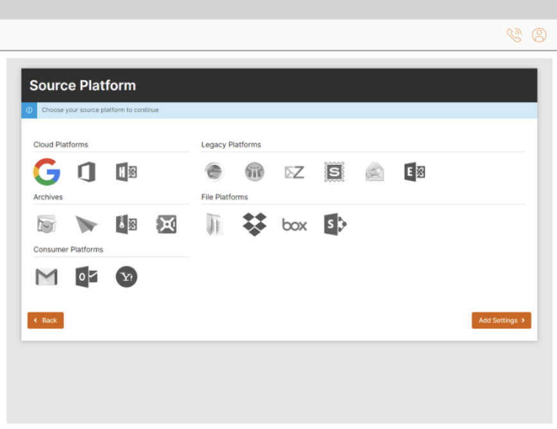The height and width of the screenshot is (429, 557).
Task: Choose the round pillar icon under Legacy Platforms
Action: pyautogui.click(x=254, y=172)
